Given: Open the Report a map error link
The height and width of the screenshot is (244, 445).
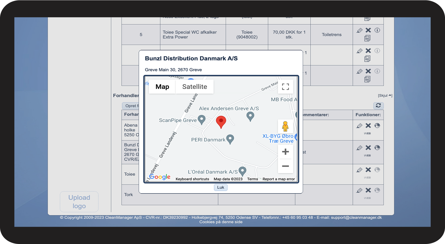Looking at the screenshot, I should [x=279, y=179].
